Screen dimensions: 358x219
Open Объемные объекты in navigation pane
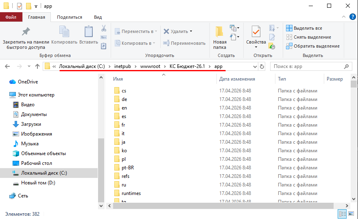click(x=39, y=153)
